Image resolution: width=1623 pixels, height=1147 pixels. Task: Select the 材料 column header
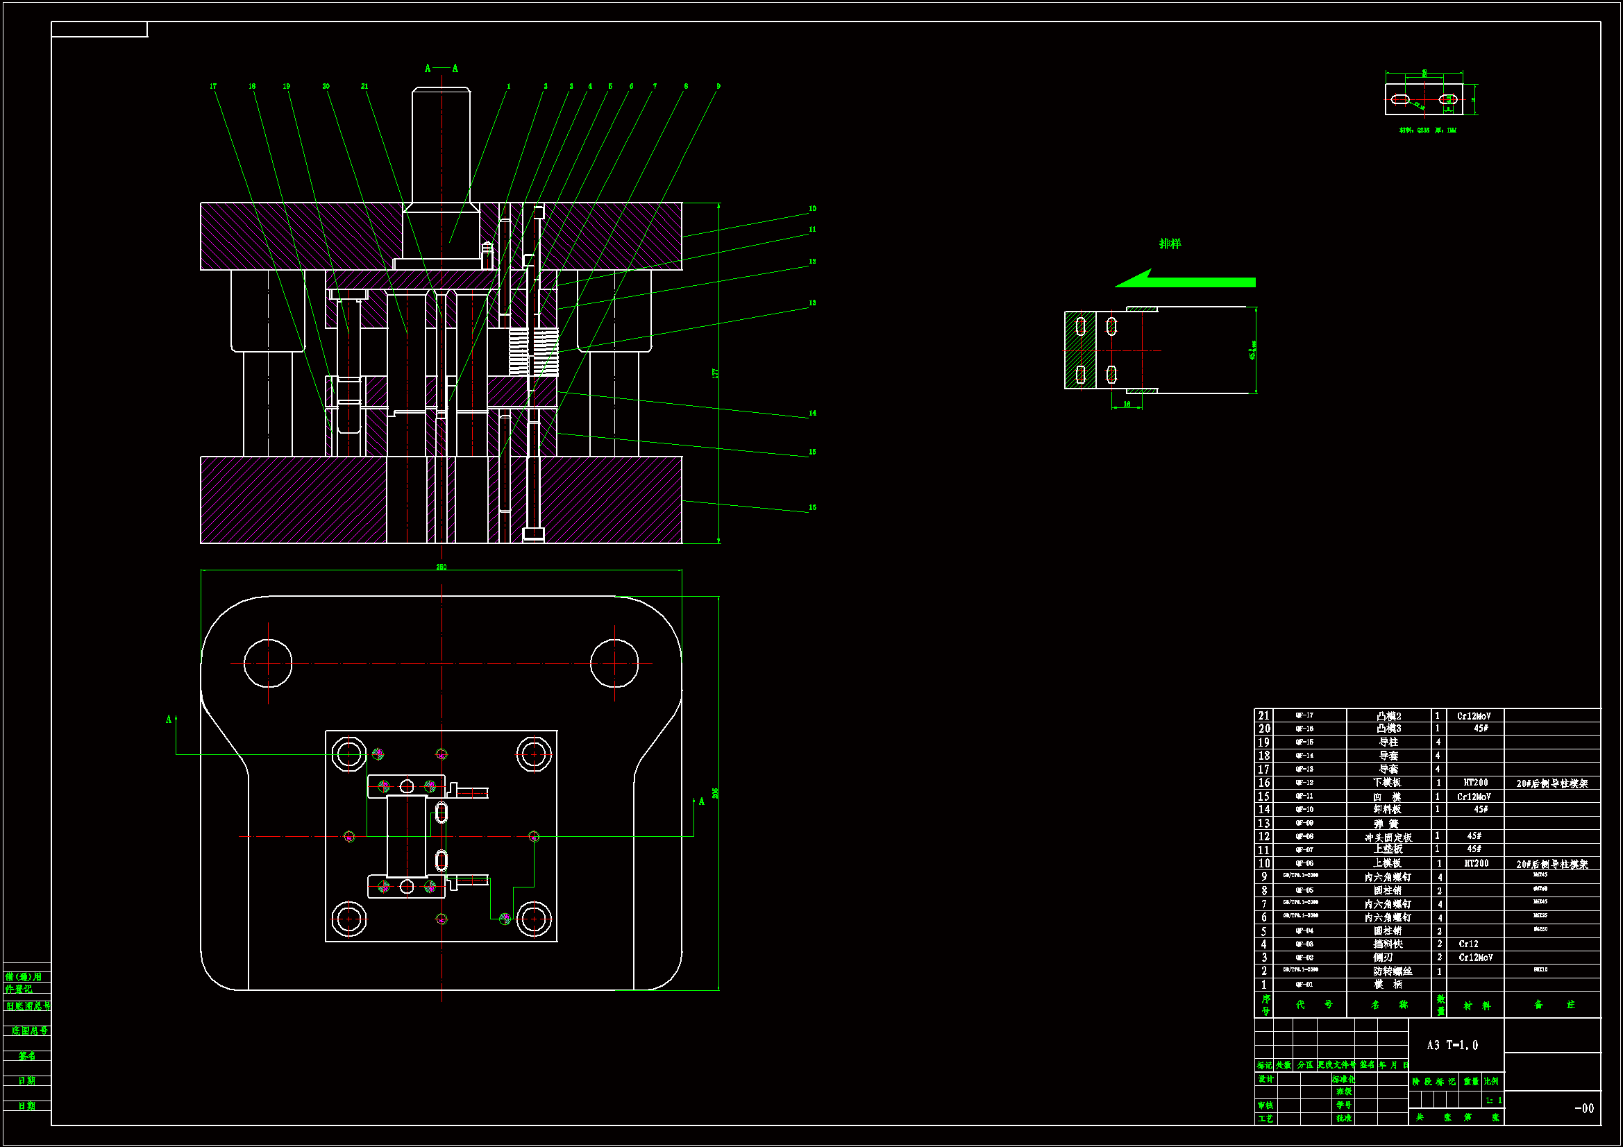tap(1477, 1005)
